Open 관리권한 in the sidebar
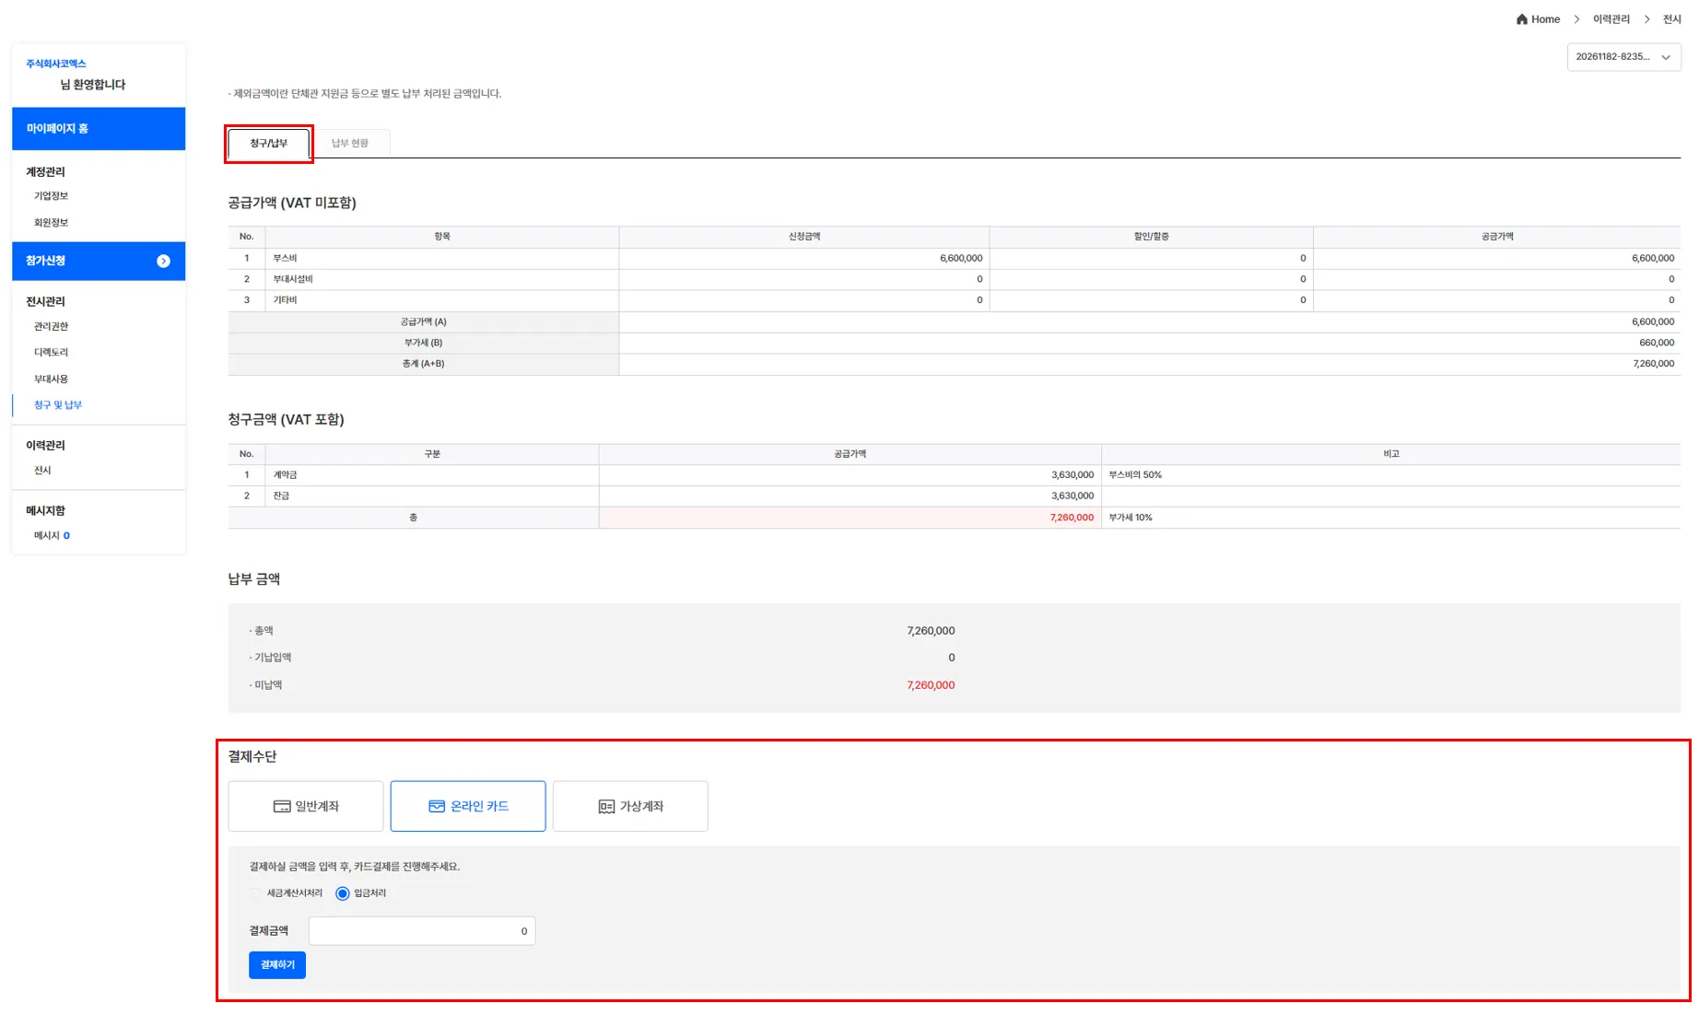This screenshot has width=1699, height=1015. pyautogui.click(x=51, y=327)
